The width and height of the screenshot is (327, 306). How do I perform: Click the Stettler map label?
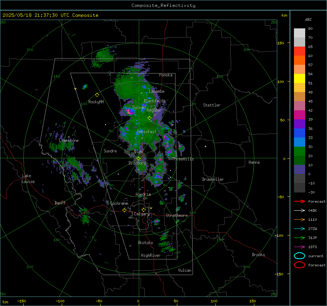[x=212, y=105]
